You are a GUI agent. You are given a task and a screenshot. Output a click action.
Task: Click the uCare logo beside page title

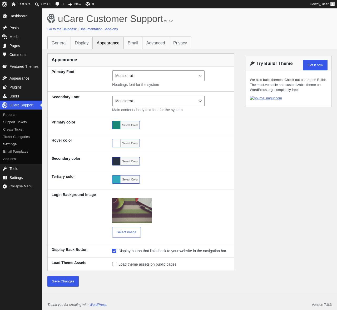(x=51, y=18)
